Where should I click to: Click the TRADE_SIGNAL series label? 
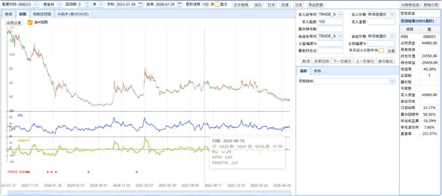pyautogui.click(x=19, y=172)
